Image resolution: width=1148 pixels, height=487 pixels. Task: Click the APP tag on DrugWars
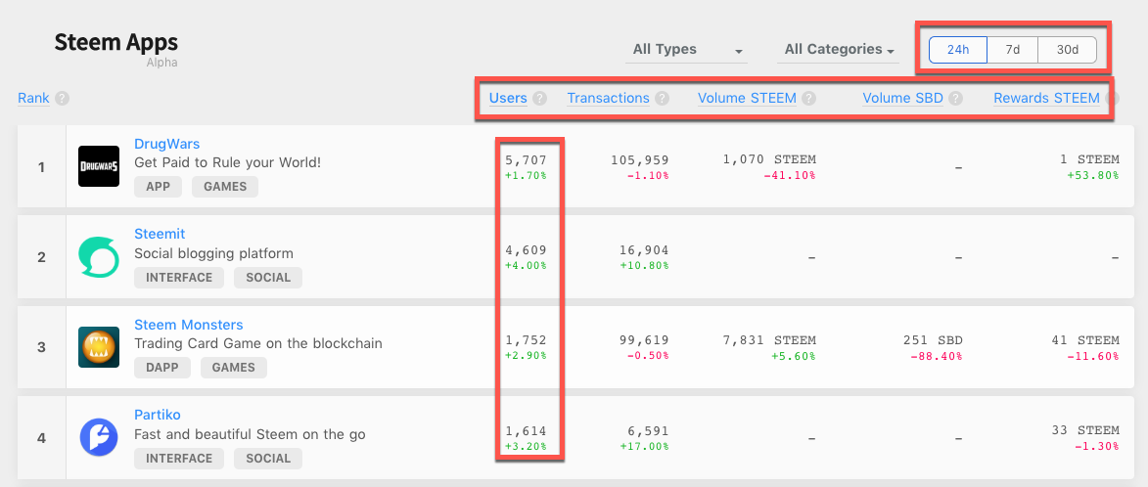click(159, 187)
